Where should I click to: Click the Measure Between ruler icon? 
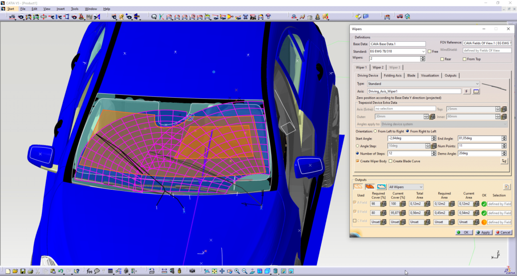tap(164, 271)
